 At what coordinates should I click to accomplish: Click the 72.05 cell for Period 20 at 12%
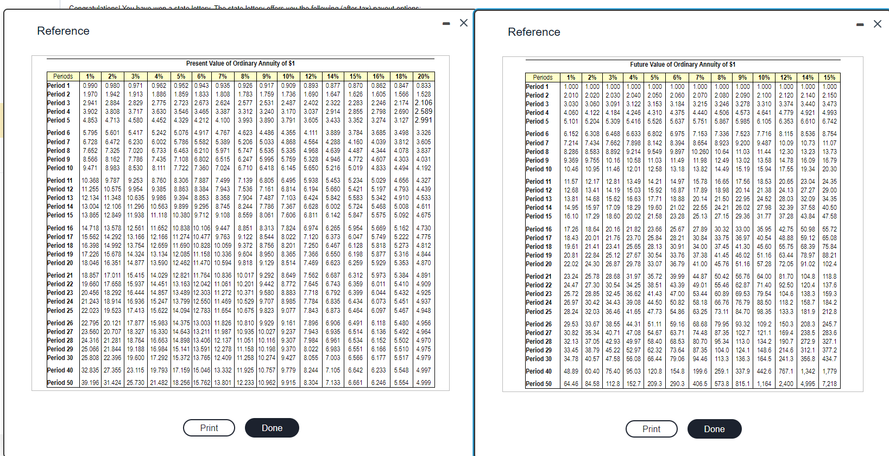(x=786, y=264)
